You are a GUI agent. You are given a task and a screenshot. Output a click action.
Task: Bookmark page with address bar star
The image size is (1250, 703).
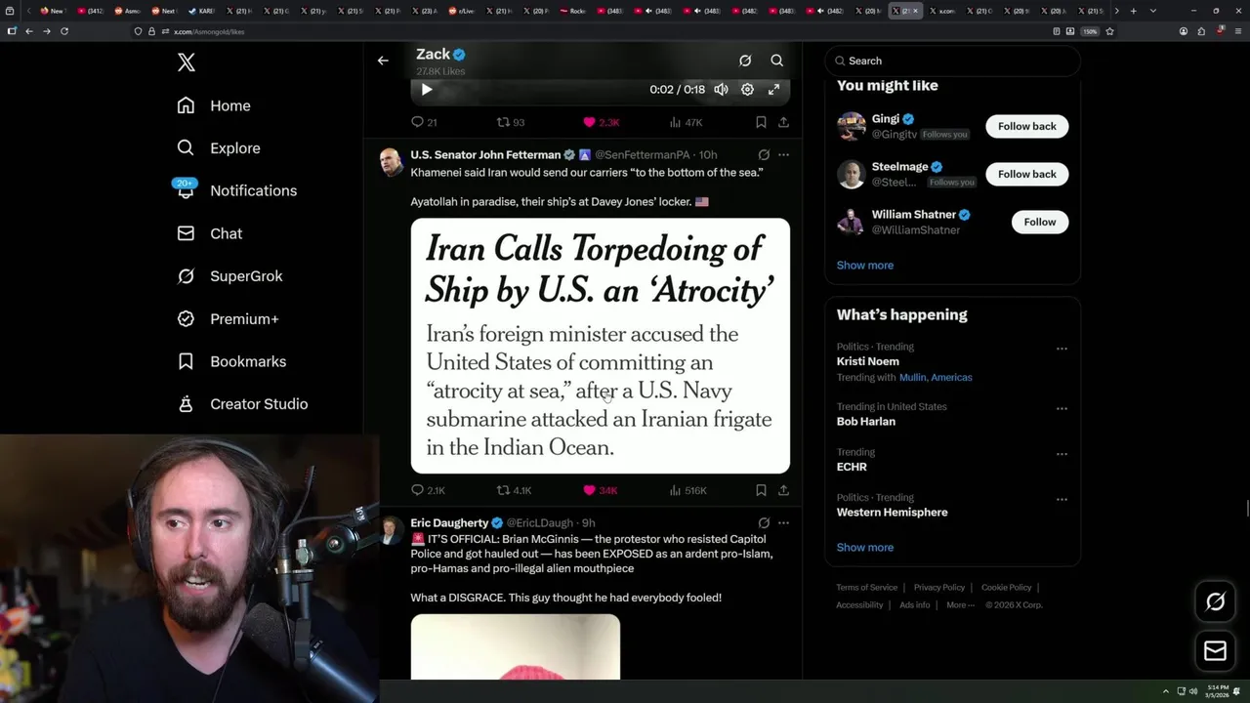tap(1109, 31)
